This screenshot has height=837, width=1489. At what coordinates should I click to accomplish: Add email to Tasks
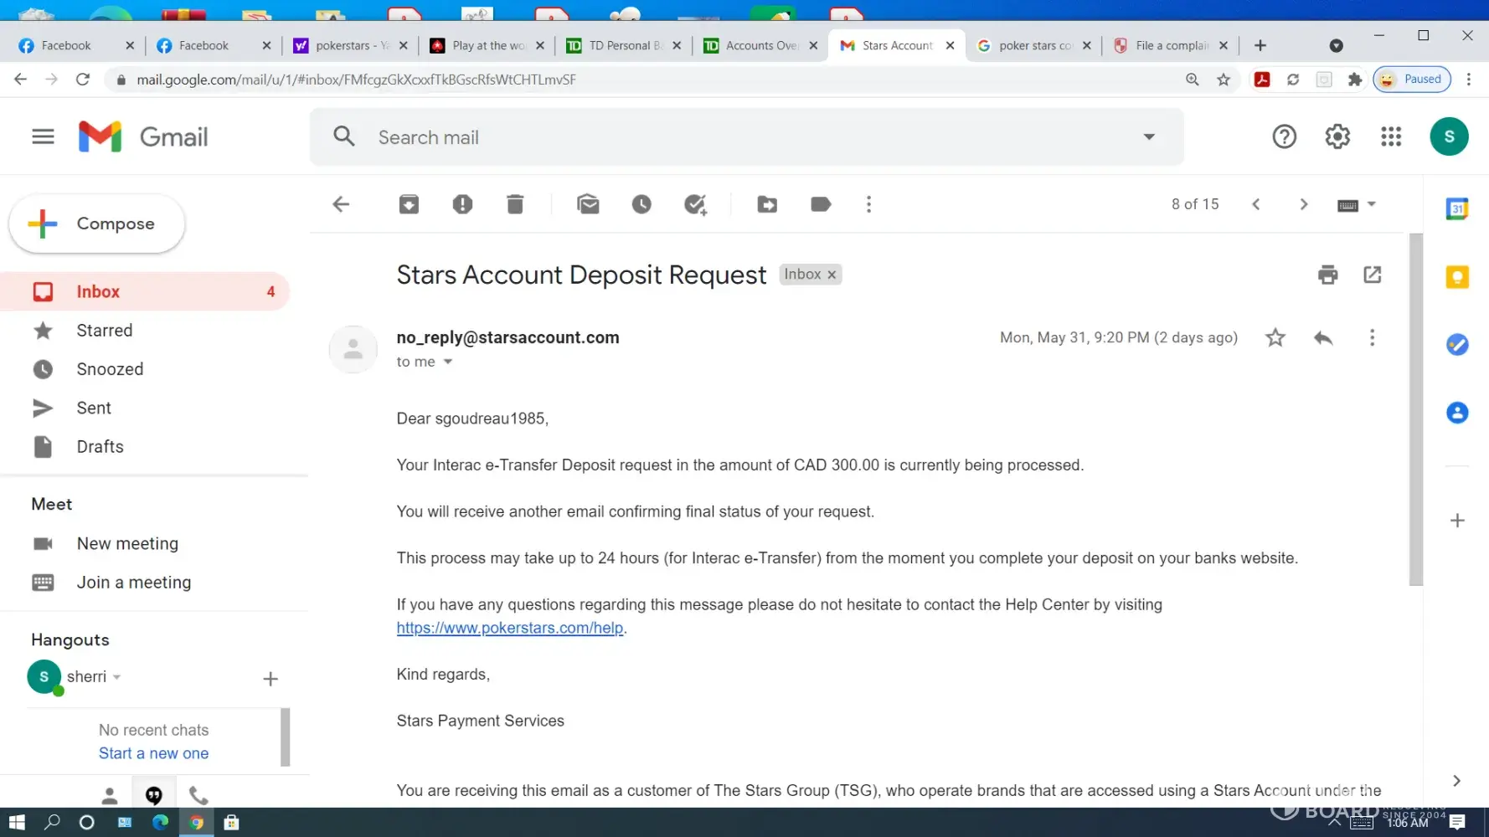(x=695, y=204)
